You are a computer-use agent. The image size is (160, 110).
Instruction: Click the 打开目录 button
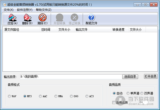[x=151, y=76]
